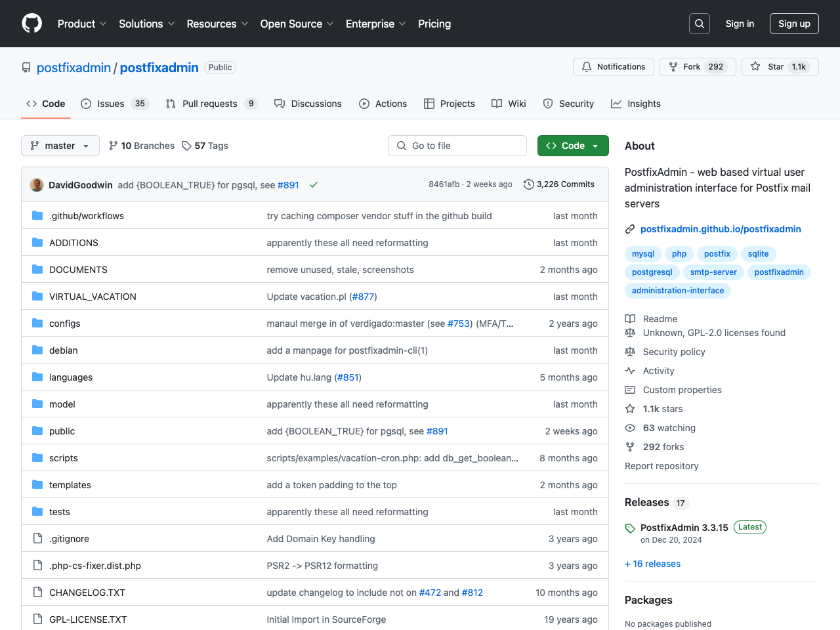
Task: Click the Security policy scale icon
Action: coord(630,352)
